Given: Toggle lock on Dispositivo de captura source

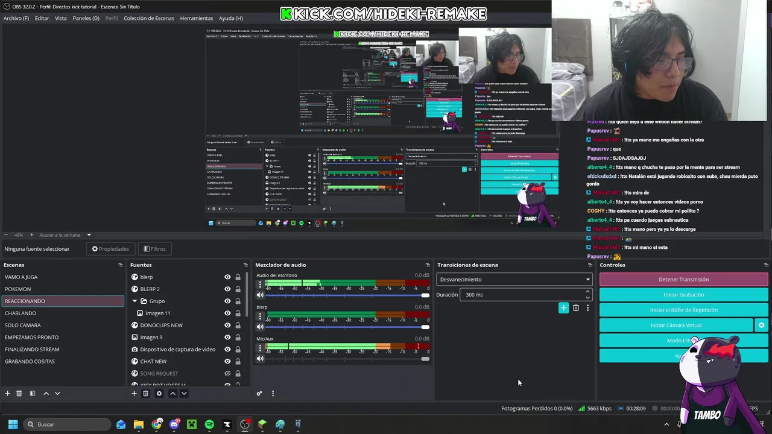Looking at the screenshot, I should [238, 350].
